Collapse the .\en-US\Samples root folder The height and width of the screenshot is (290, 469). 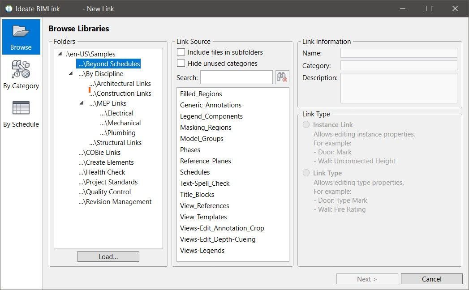(x=60, y=54)
